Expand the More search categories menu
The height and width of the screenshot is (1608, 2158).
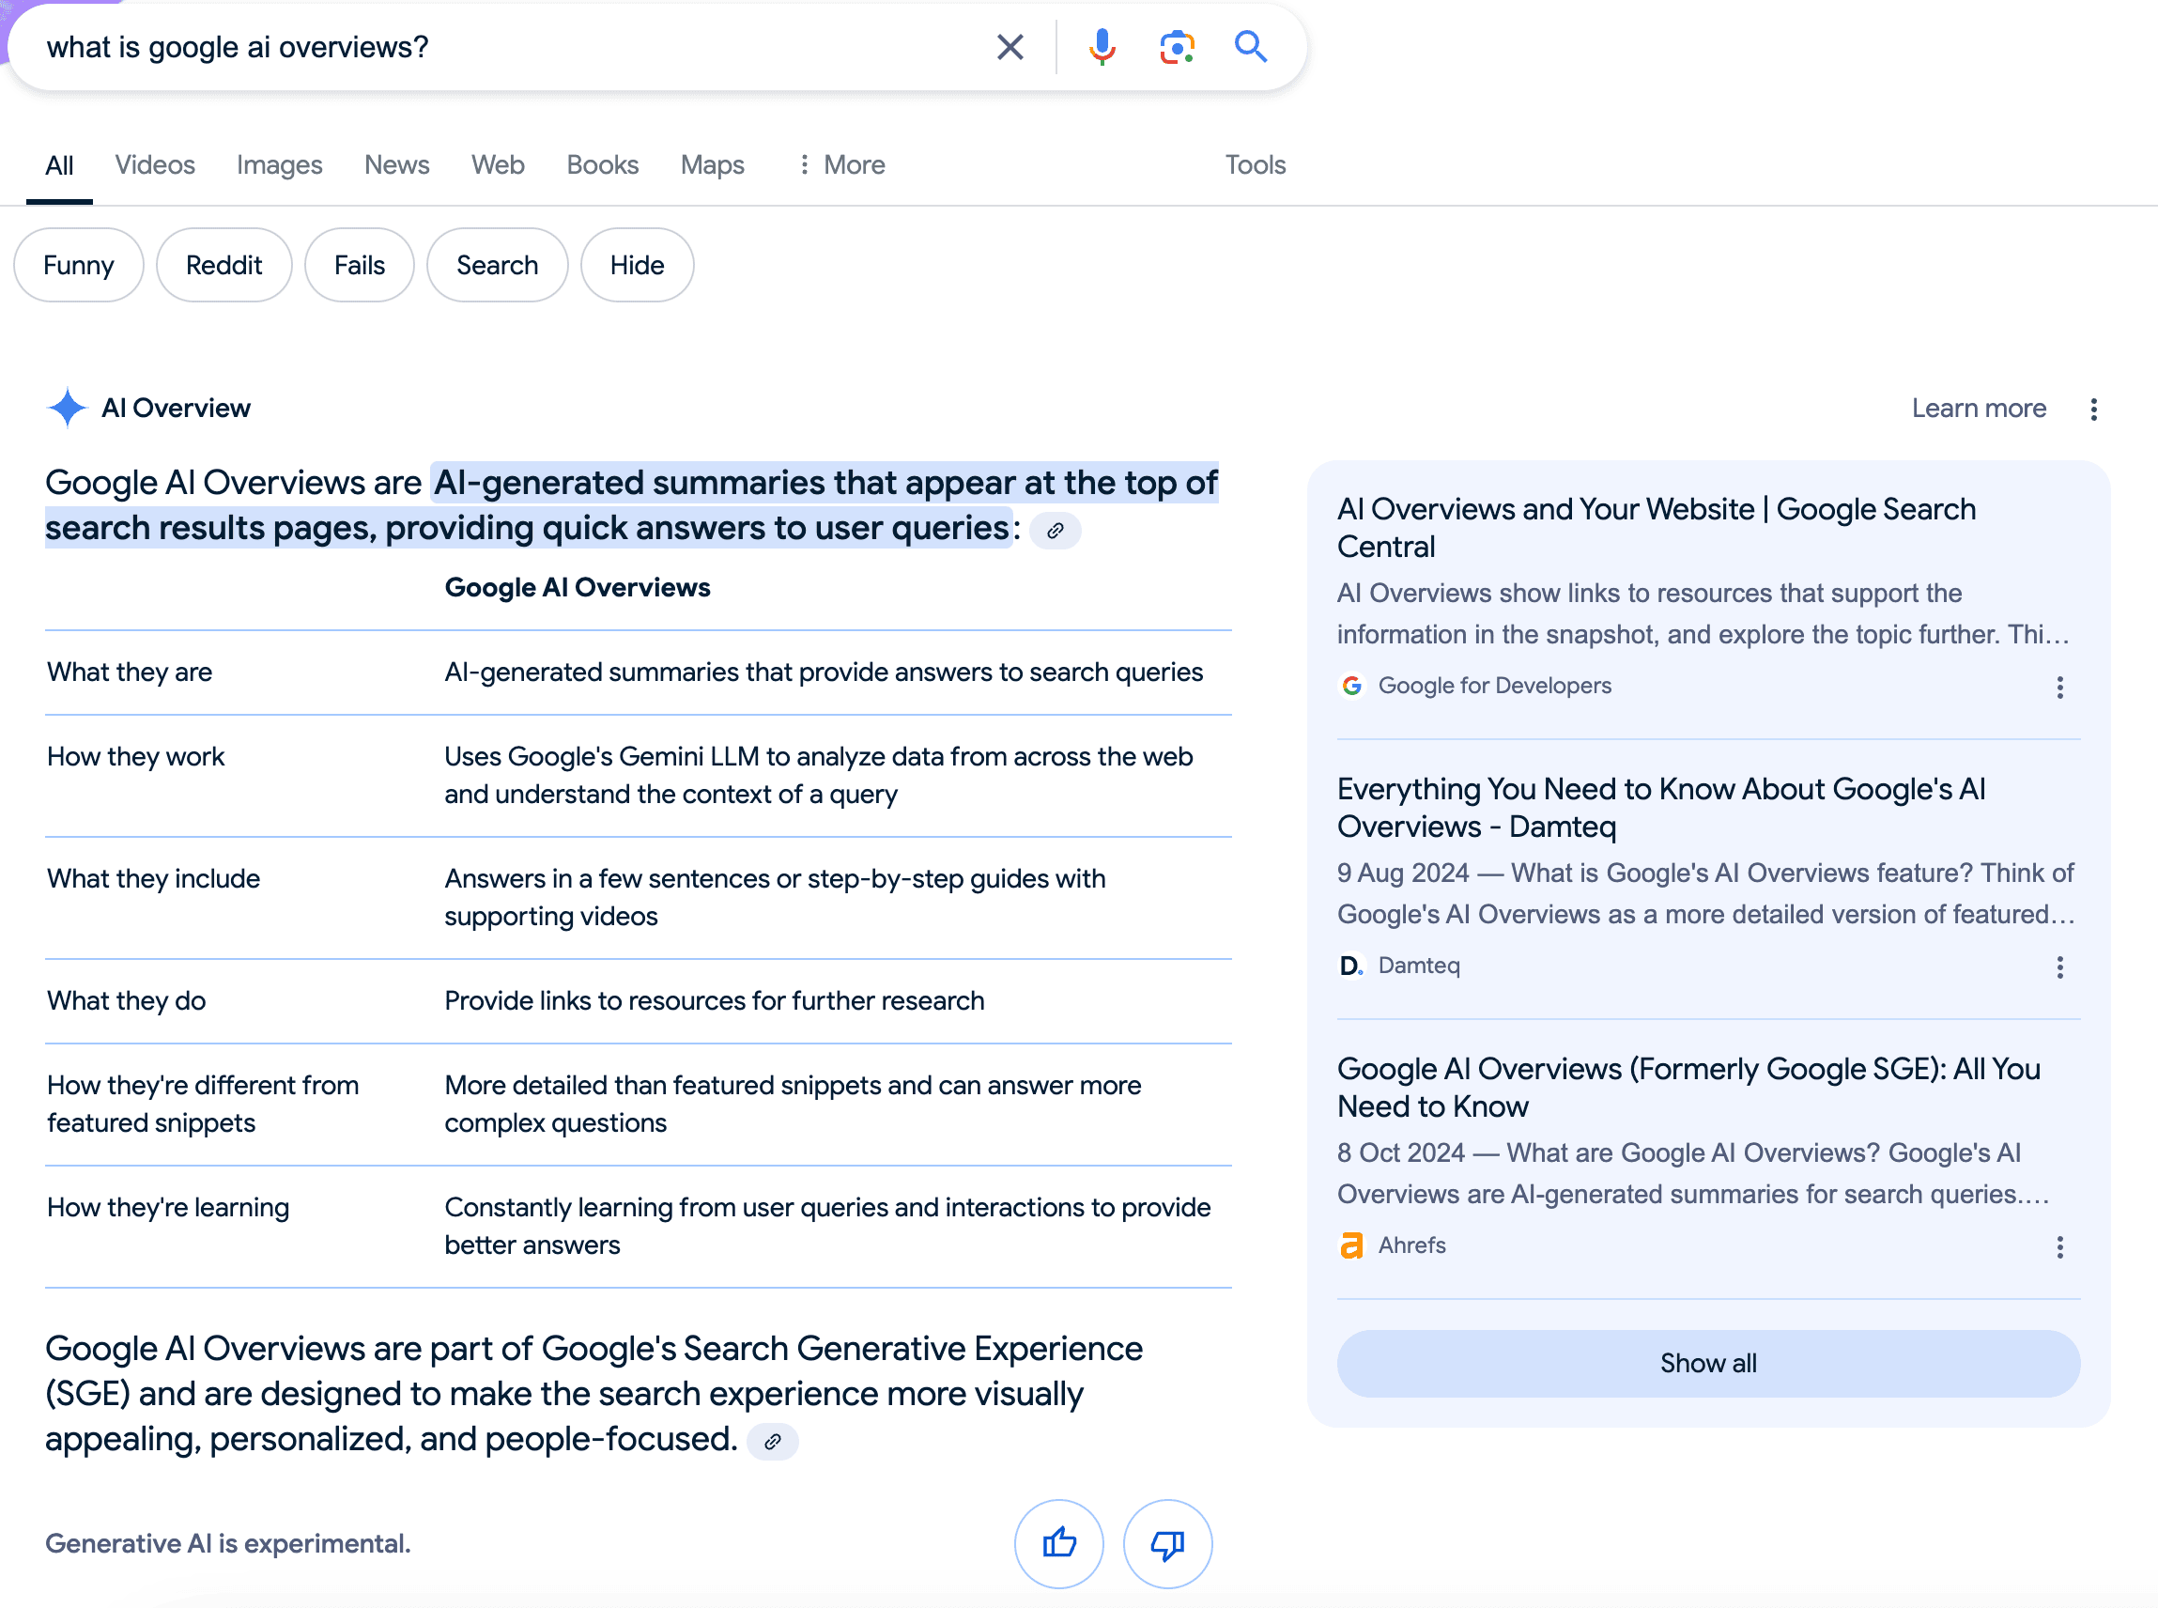point(841,165)
